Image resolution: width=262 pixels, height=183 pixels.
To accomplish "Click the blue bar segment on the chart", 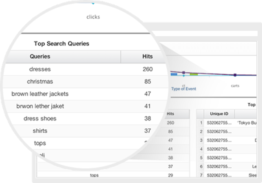I will (x=174, y=74).
